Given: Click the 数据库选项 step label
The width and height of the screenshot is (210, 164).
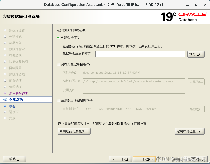Looking at the screenshot, I should [17, 74].
